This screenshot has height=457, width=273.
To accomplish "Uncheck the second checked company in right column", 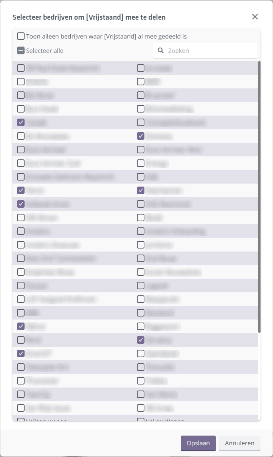I will coord(141,190).
